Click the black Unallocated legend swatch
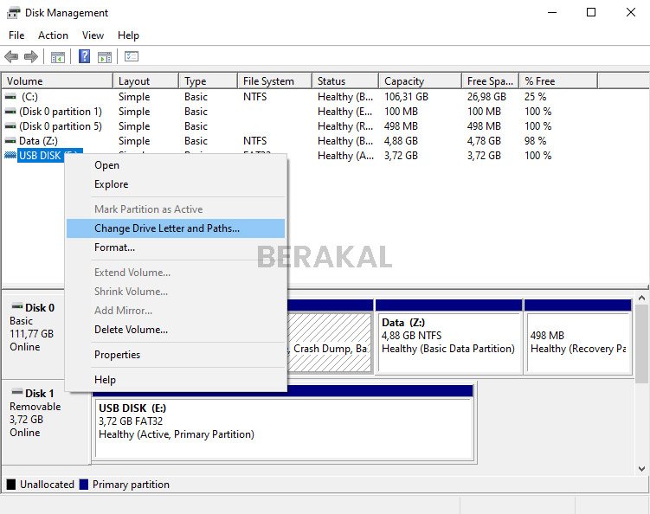Screen dimensions: 650x514 (x=11, y=485)
